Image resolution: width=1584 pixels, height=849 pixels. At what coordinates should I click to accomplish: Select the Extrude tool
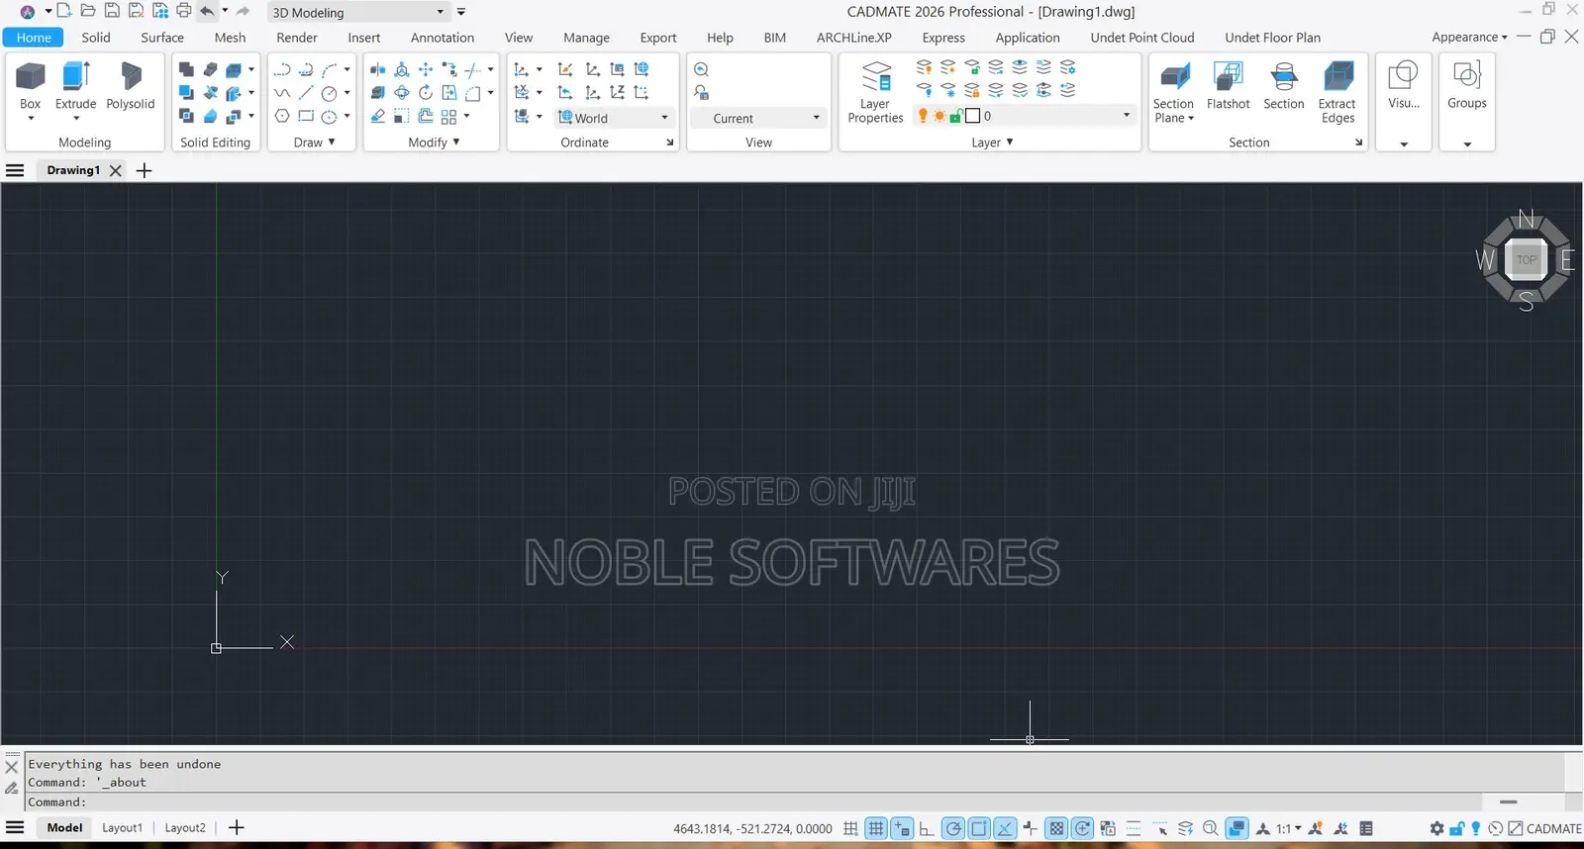point(76,87)
